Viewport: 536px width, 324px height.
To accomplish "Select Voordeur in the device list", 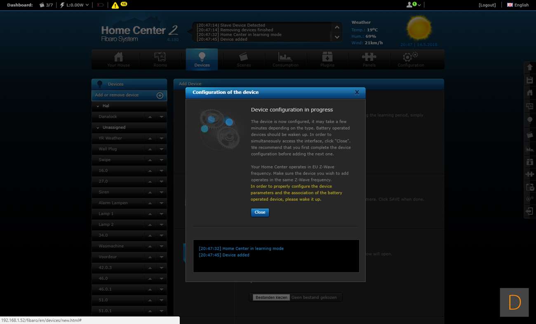I will 108,257.
